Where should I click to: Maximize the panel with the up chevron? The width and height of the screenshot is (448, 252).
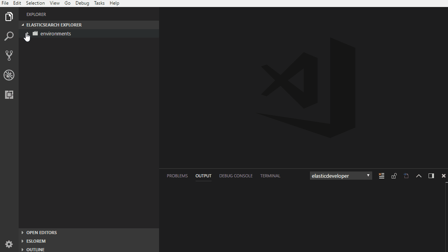coord(419,176)
